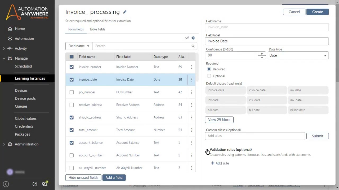Open Learning Instances in sidebar
The image size is (339, 190).
click(x=30, y=78)
